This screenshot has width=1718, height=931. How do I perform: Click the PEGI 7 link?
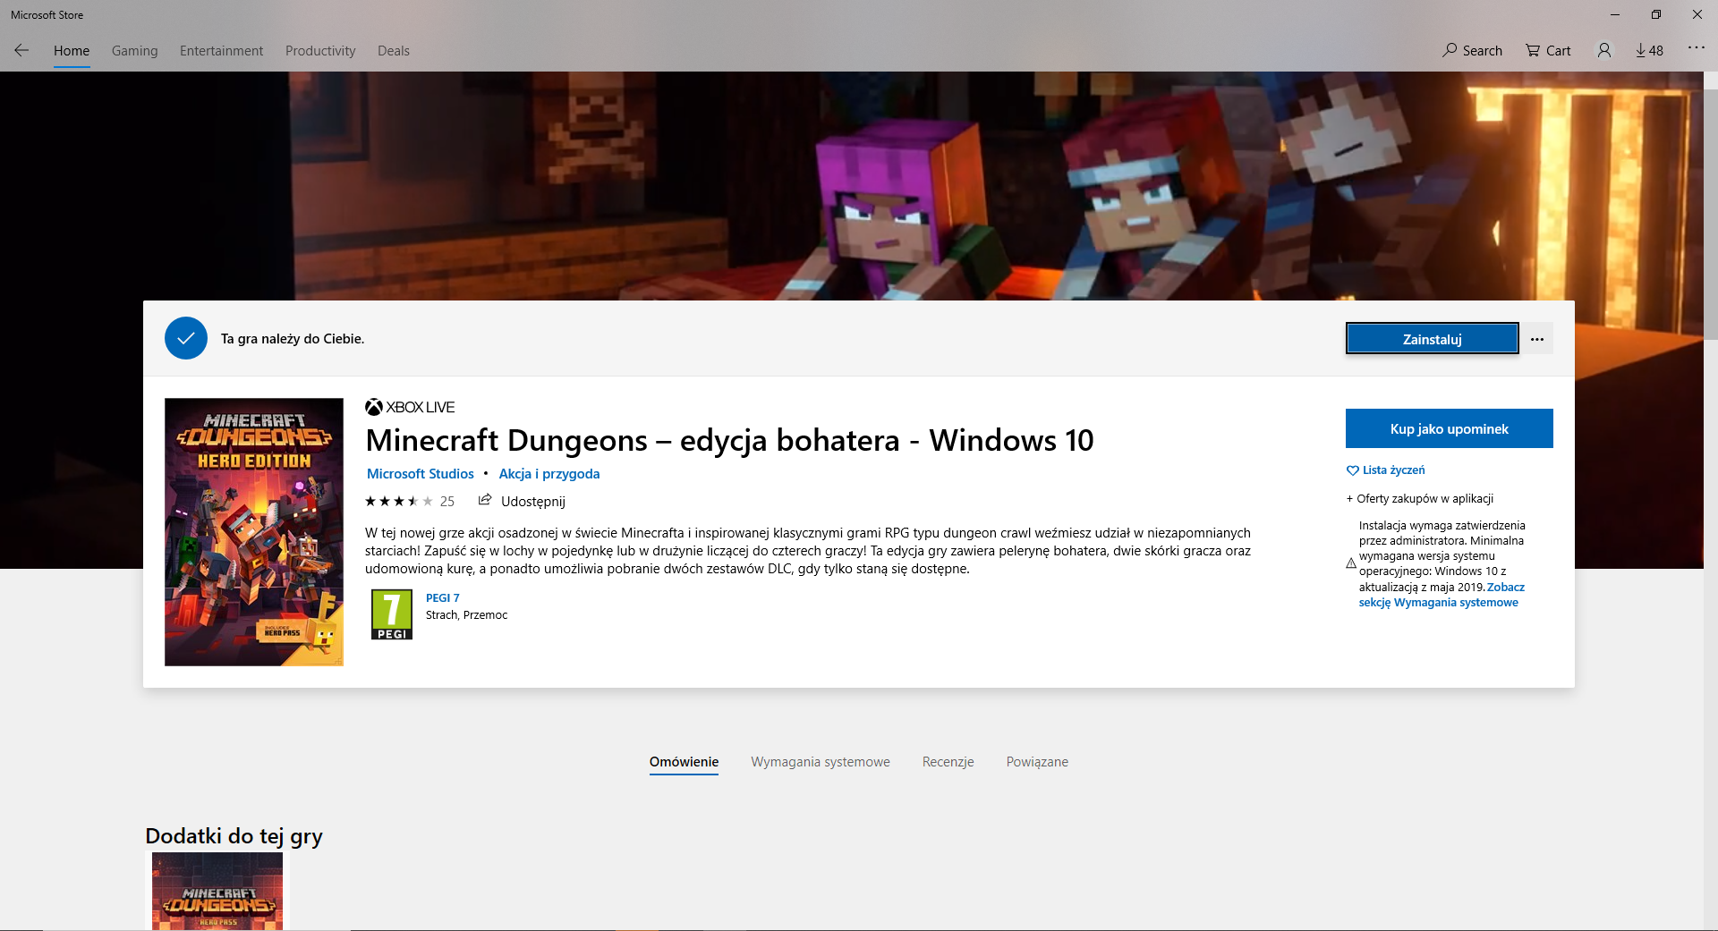click(x=443, y=598)
